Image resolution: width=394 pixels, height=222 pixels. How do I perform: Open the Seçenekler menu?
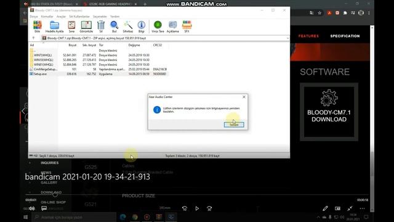point(100,17)
